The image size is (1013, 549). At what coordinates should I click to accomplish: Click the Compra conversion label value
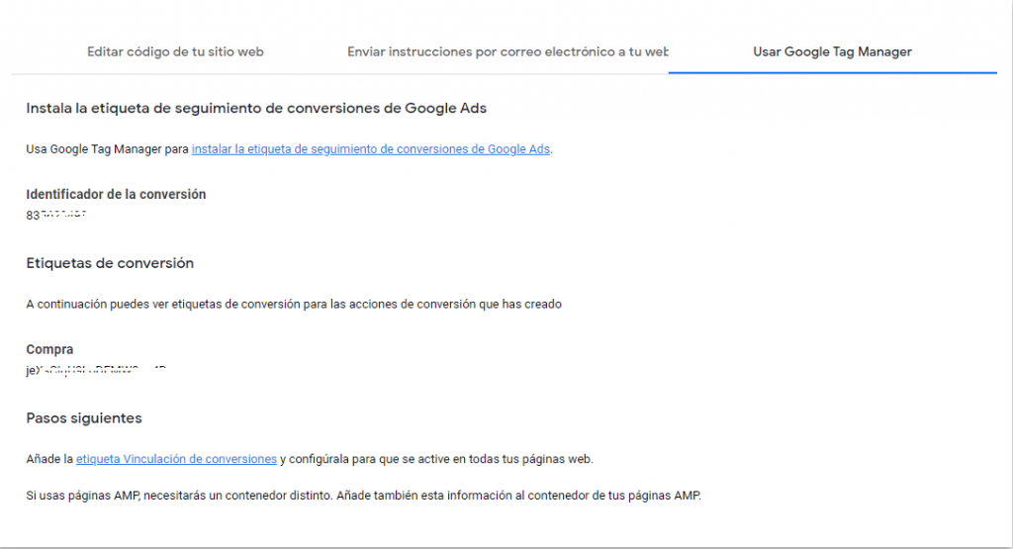point(96,370)
